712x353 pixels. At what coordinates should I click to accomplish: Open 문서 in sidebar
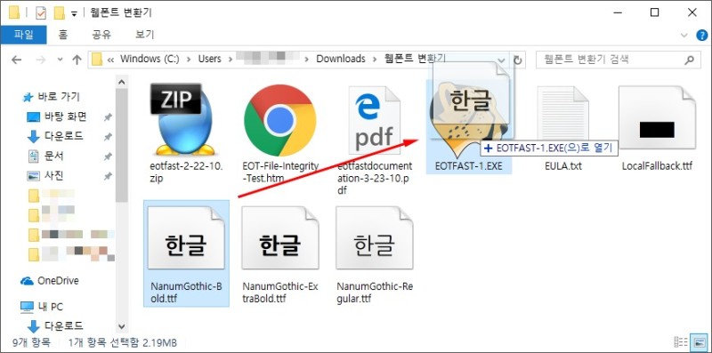[x=46, y=156]
